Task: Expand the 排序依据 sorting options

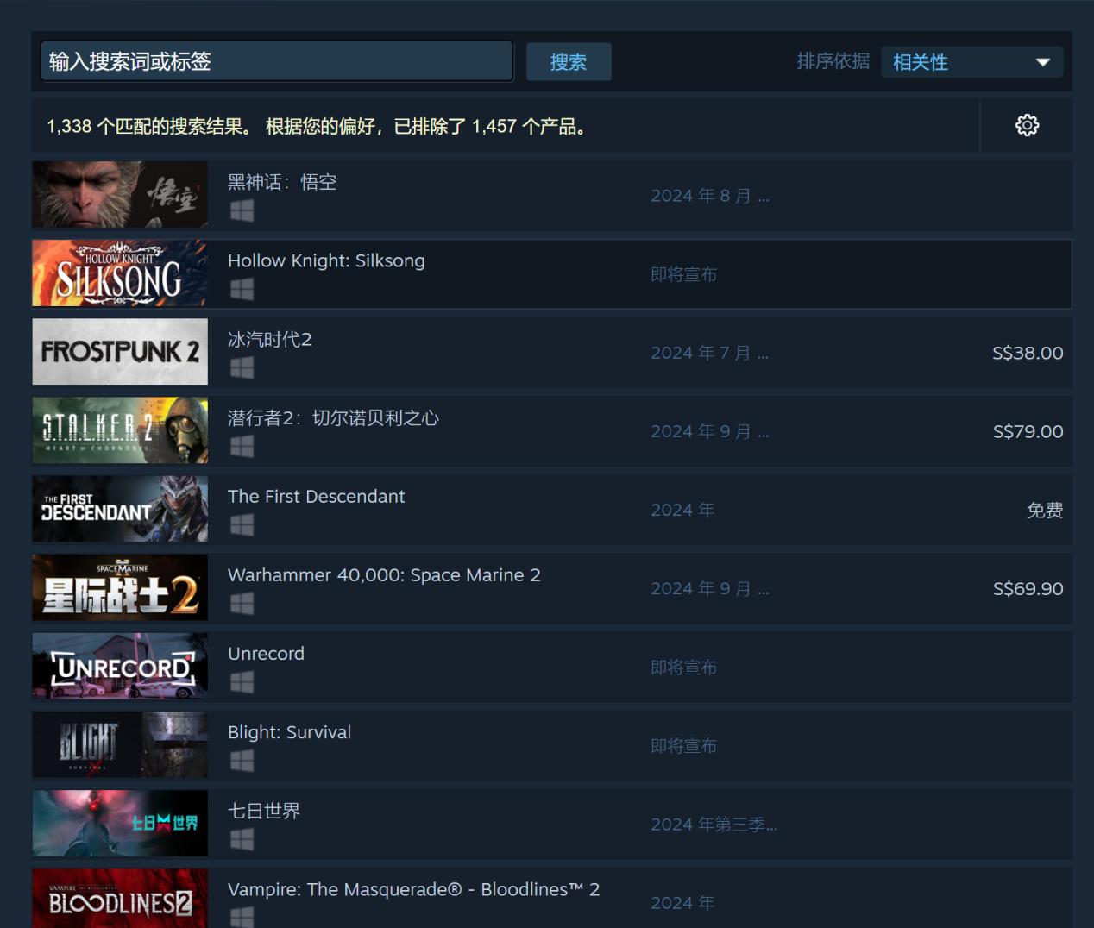Action: tap(971, 61)
